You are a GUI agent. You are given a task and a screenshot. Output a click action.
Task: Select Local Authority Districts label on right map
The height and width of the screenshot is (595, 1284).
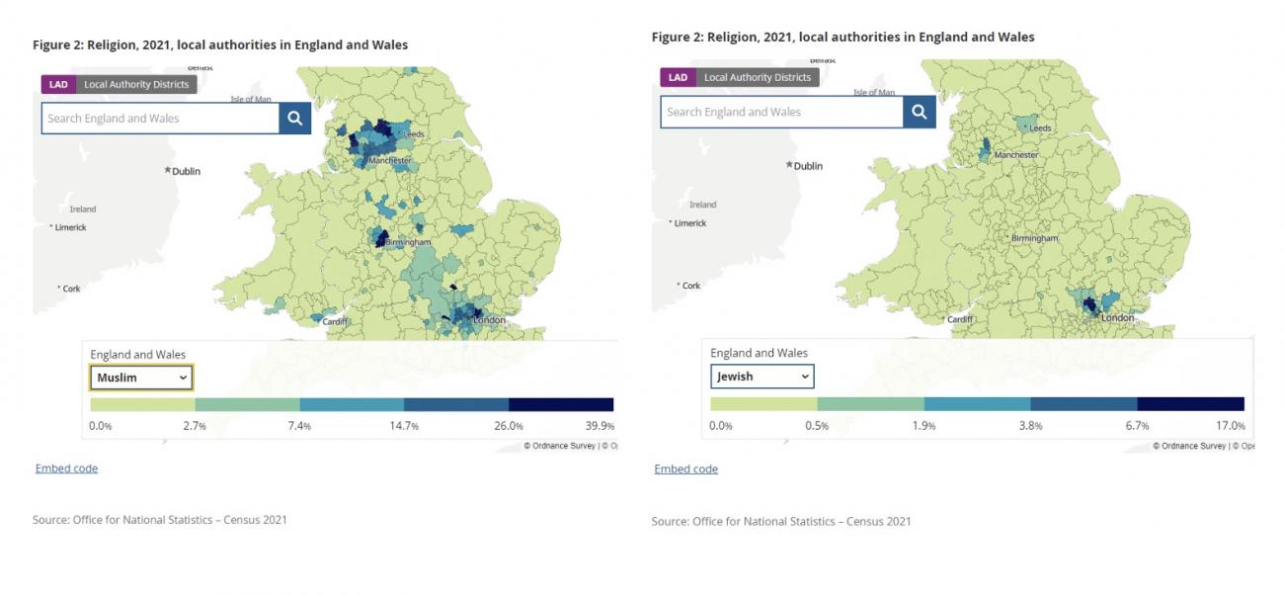click(x=758, y=78)
